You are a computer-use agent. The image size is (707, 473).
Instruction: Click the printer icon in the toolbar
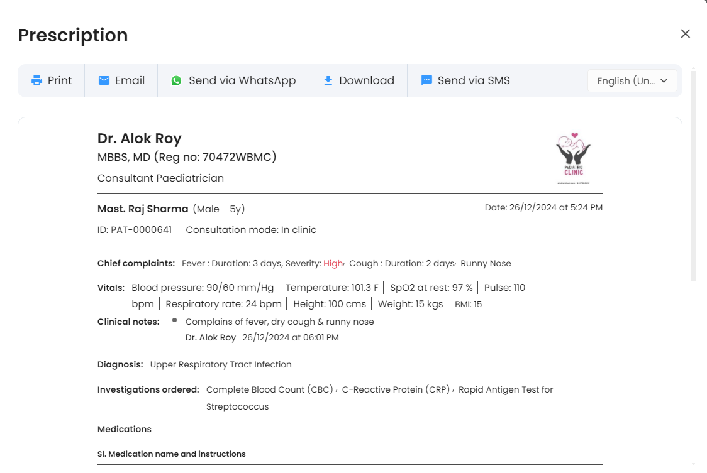click(36, 80)
